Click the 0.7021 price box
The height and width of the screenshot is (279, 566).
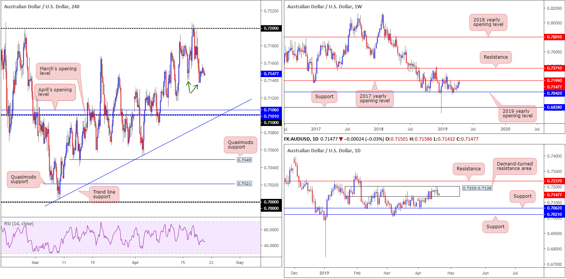tap(244, 184)
